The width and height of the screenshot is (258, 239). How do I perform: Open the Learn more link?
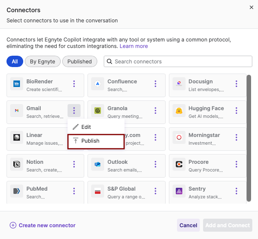coord(133,46)
